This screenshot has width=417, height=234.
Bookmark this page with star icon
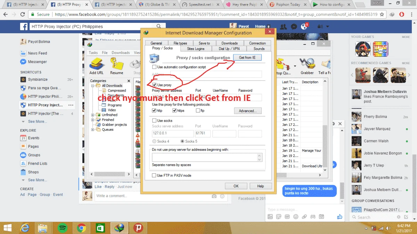point(382,15)
